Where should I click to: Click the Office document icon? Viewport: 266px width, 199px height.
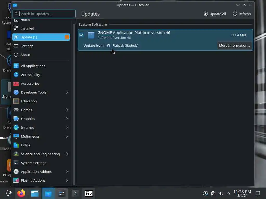tap(16, 145)
